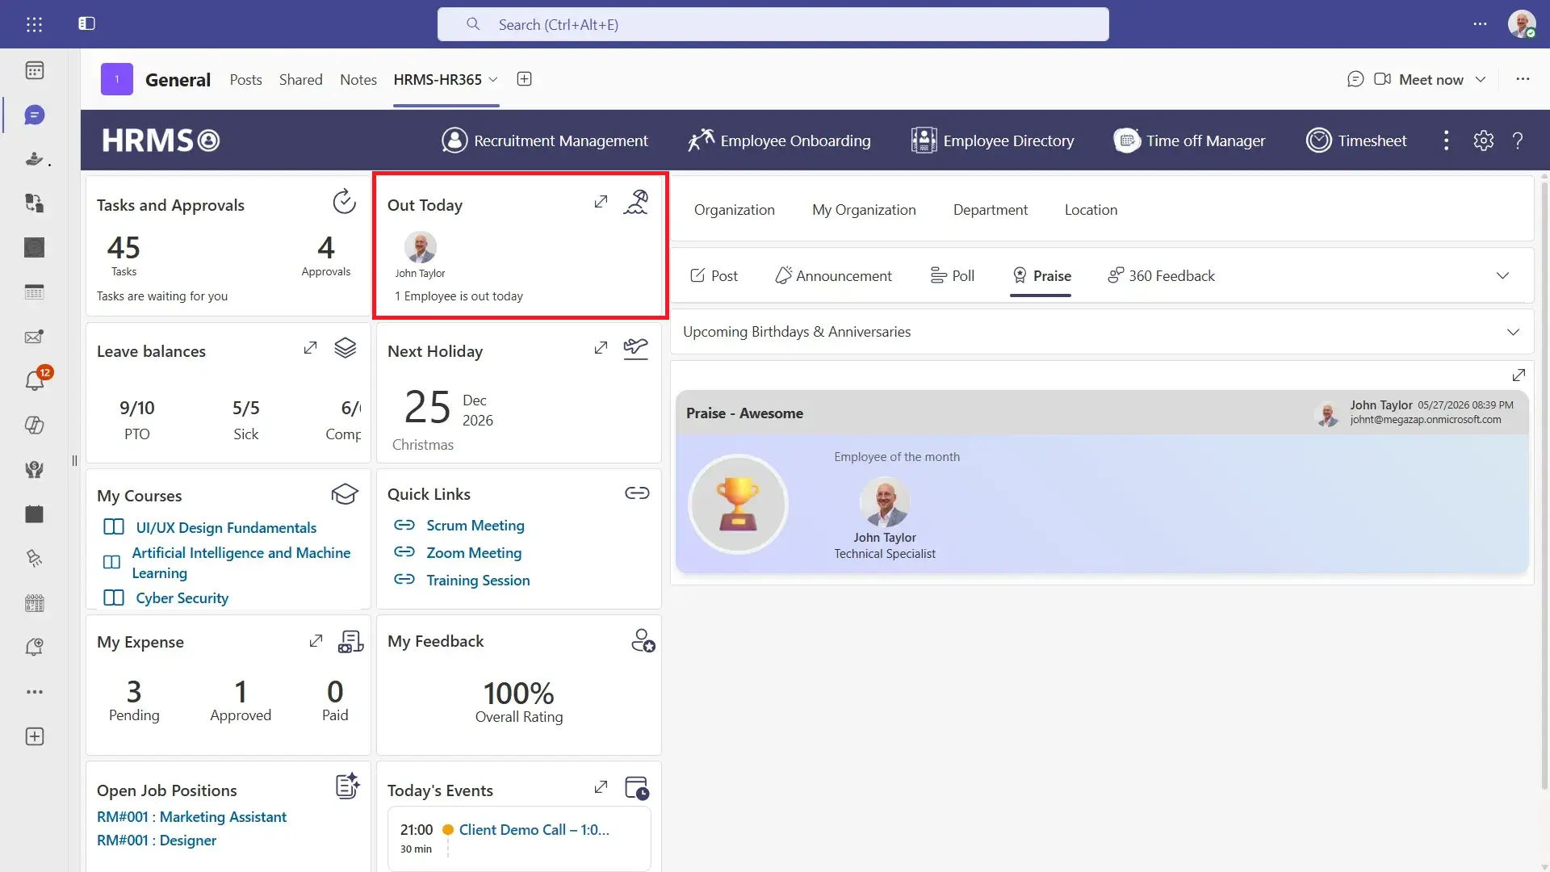
Task: Open HRMS settings gear
Action: pyautogui.click(x=1483, y=140)
